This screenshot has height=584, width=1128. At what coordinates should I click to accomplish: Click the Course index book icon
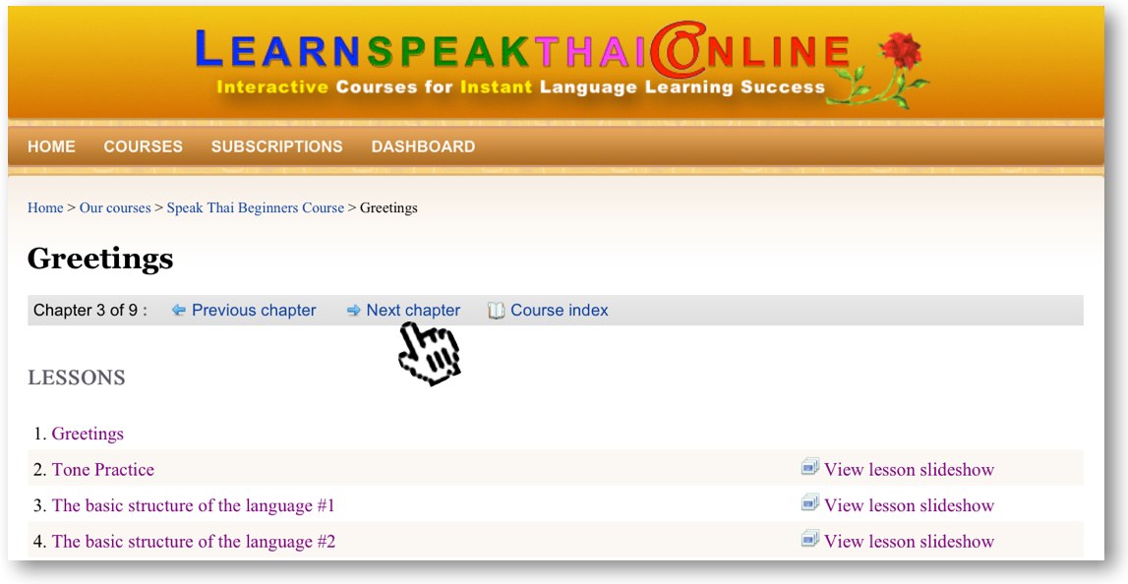coord(497,311)
